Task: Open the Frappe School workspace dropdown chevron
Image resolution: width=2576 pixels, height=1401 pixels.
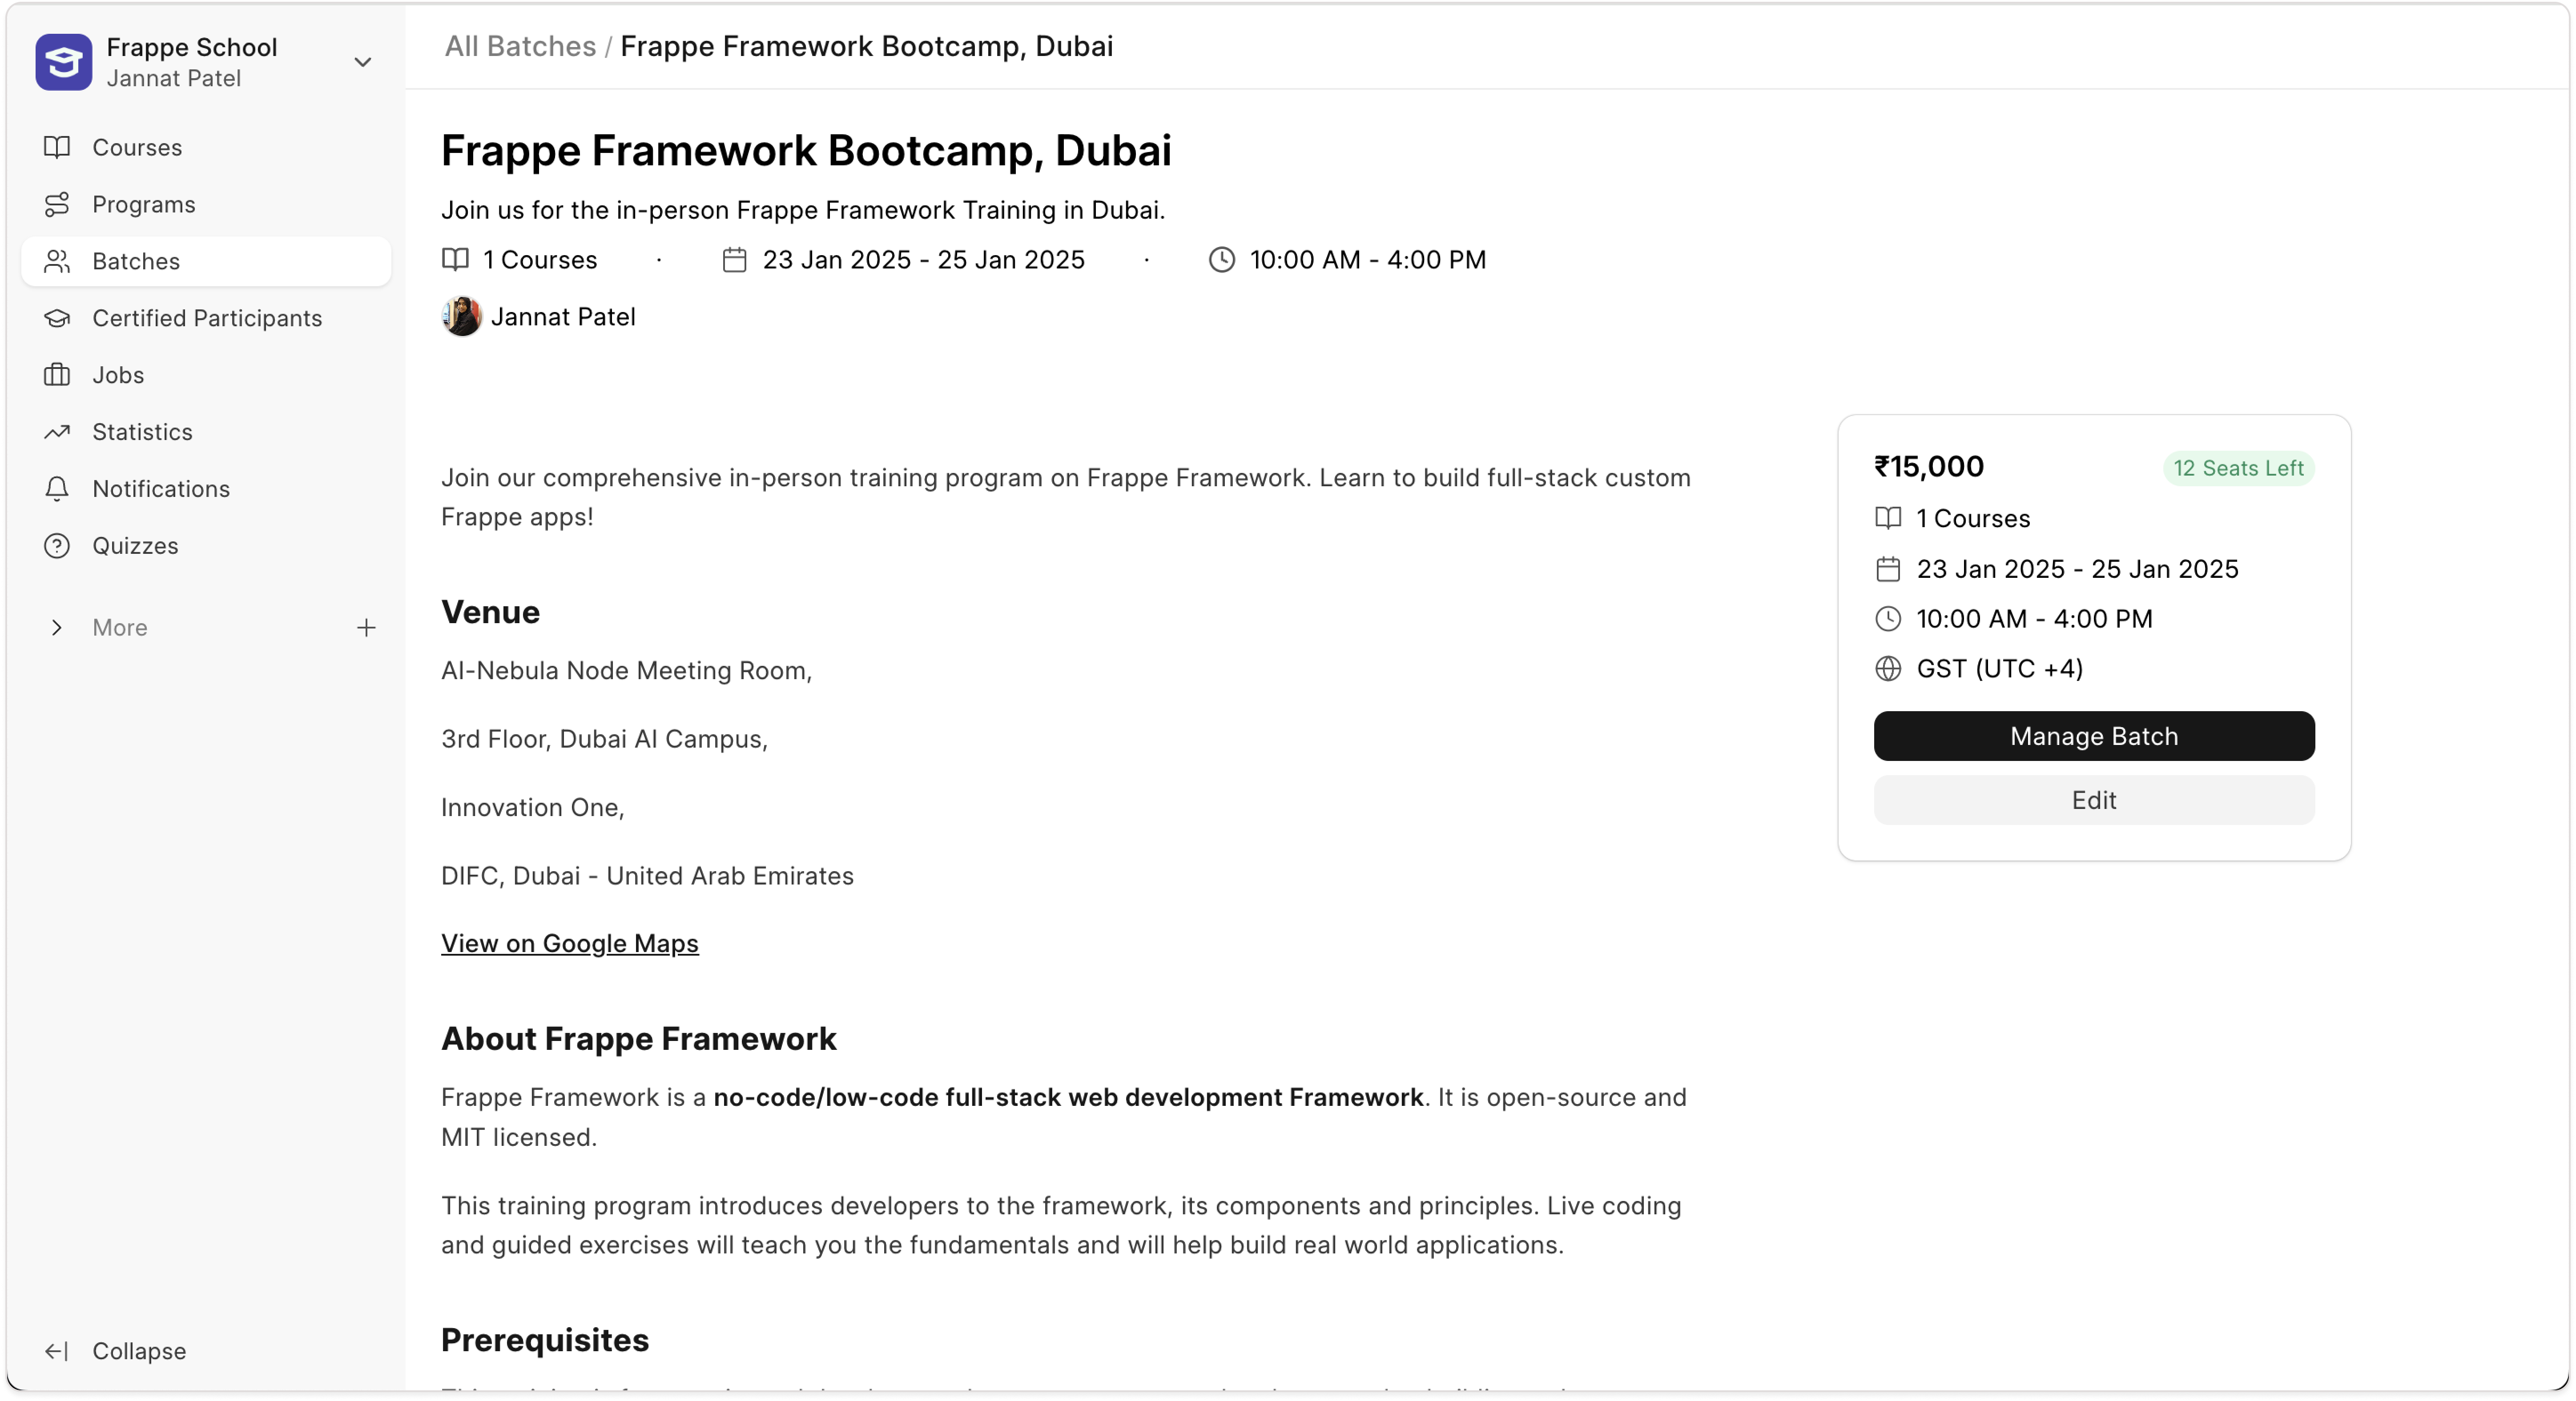Action: (x=363, y=62)
